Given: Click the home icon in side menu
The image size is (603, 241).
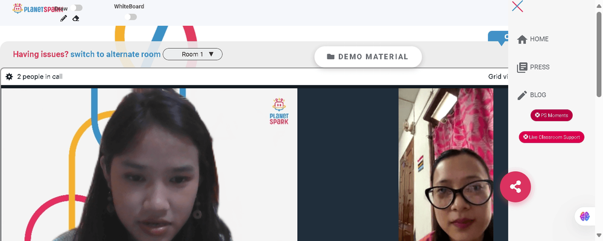Looking at the screenshot, I should click(x=522, y=39).
